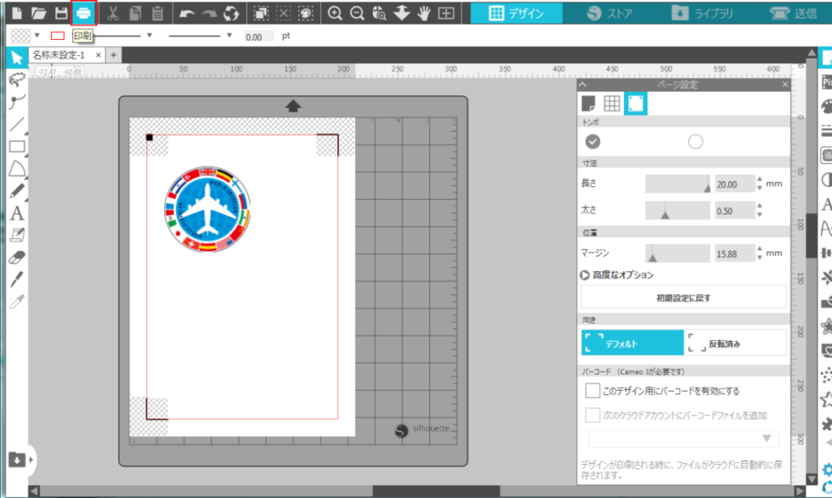Close the 名称未設定-1 tab

tap(98, 55)
